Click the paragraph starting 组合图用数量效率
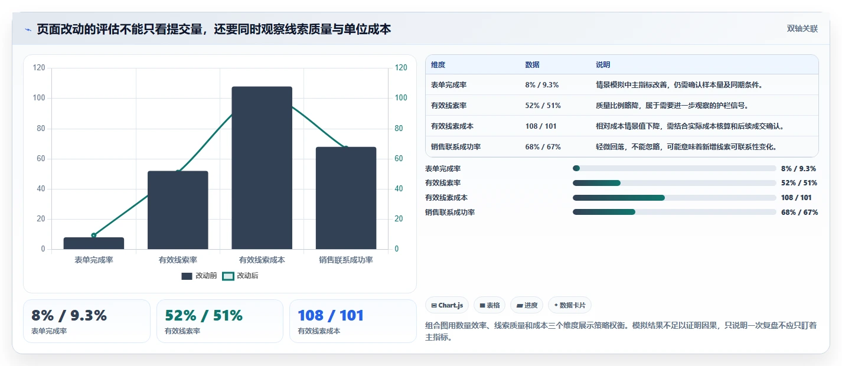This screenshot has height=366, width=842. (x=621, y=331)
